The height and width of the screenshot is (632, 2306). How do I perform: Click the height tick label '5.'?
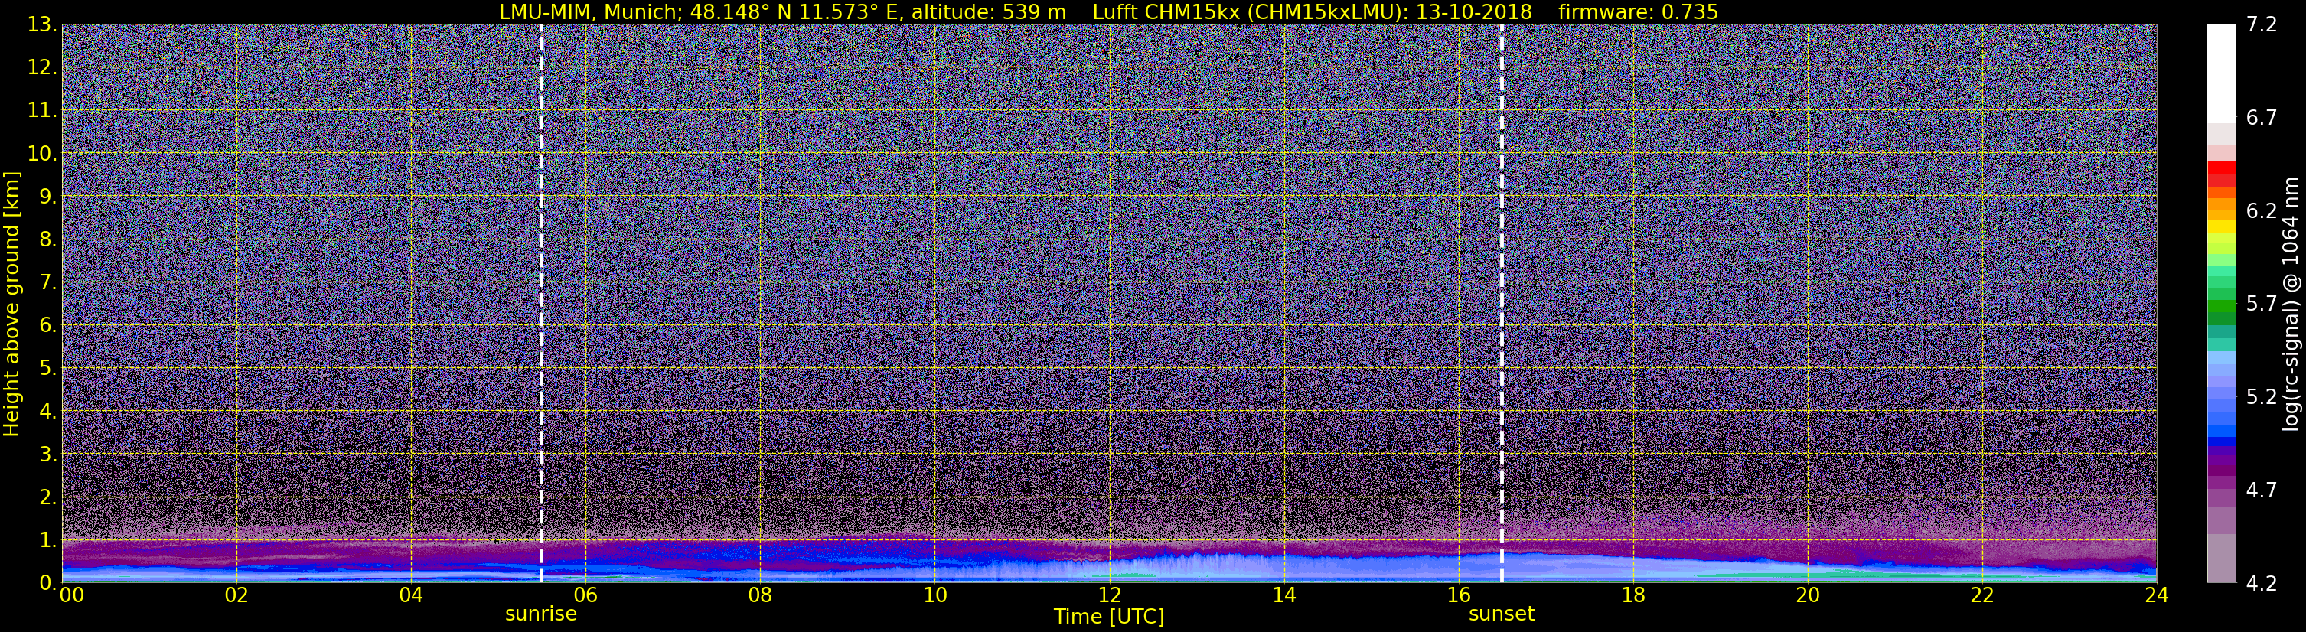tap(47, 369)
